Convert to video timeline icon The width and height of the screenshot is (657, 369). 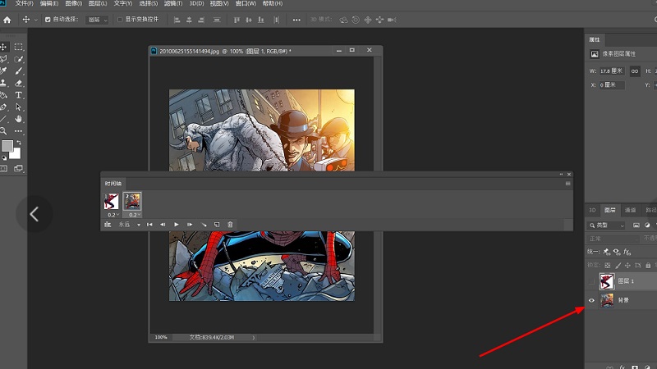108,225
